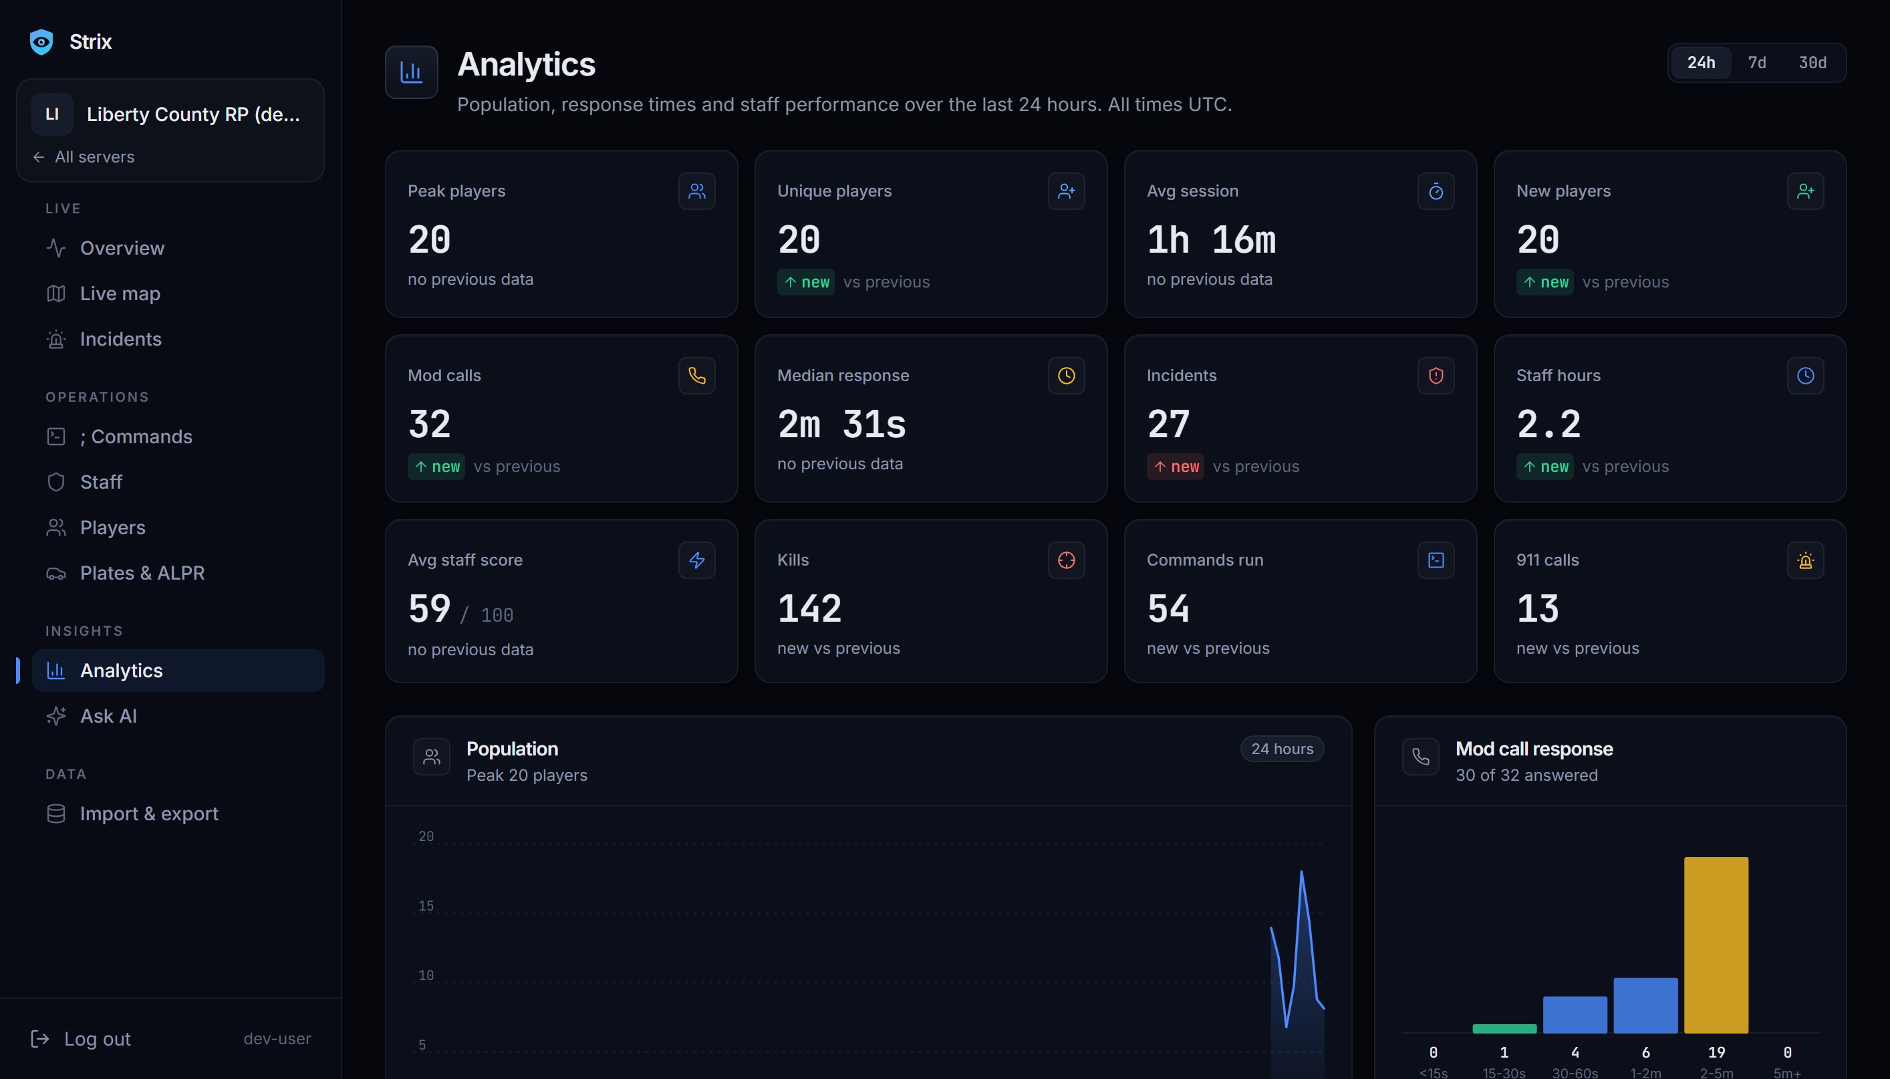This screenshot has height=1079, width=1890.
Task: Click the dev-user label
Action: [x=277, y=1039]
